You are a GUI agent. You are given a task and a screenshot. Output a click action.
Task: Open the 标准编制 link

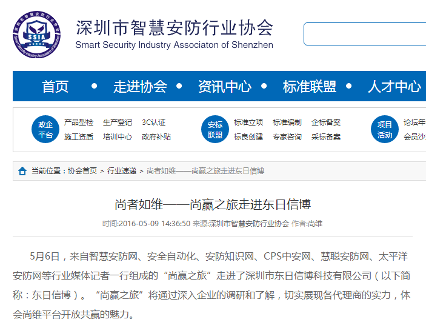pyautogui.click(x=287, y=122)
